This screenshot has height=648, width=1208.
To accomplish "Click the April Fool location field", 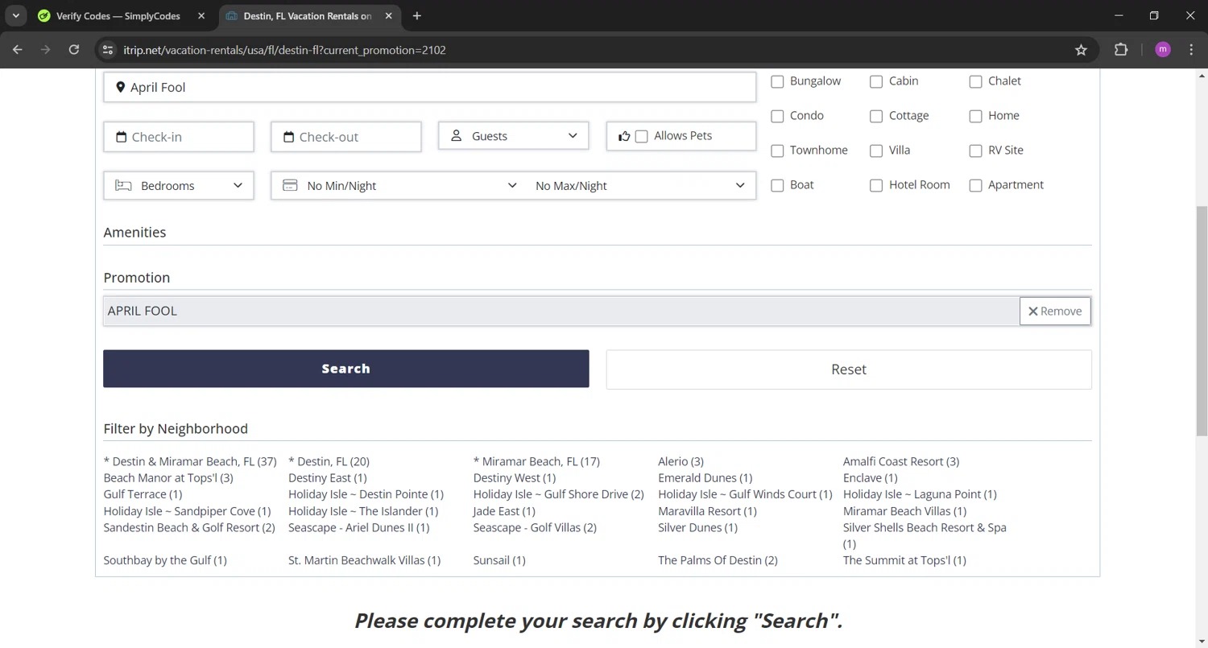I will pos(430,87).
